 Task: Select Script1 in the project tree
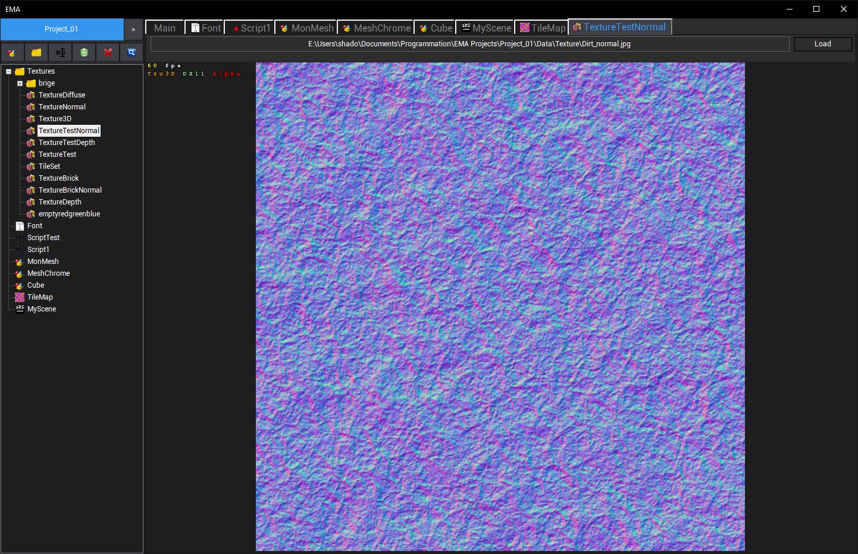[x=38, y=250]
